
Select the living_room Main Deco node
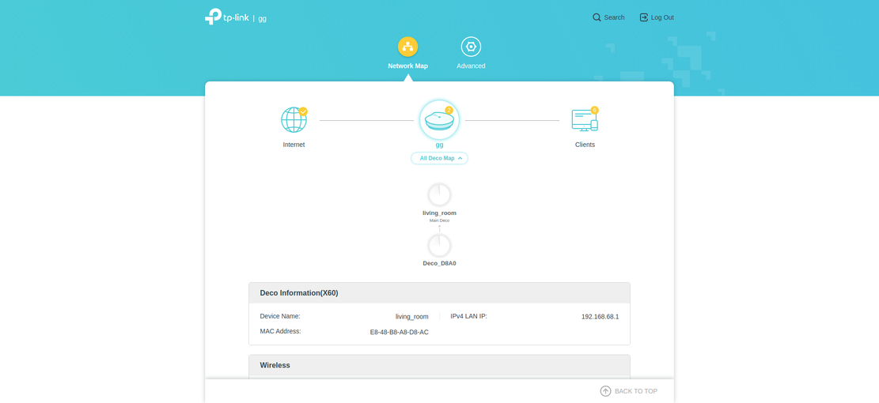439,195
